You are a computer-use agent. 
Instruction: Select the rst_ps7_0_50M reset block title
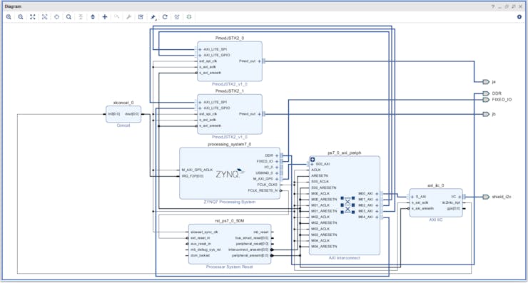(x=230, y=221)
